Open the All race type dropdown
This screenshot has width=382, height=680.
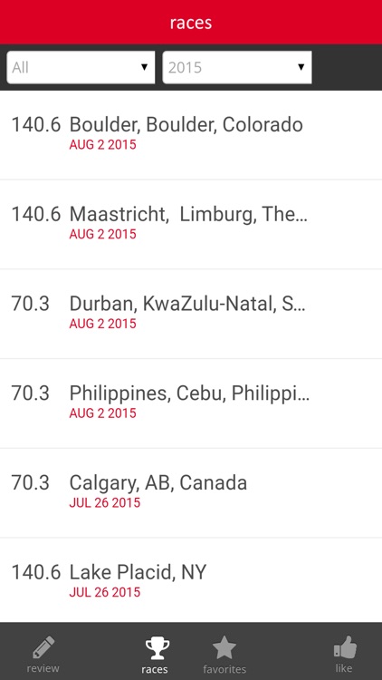[x=81, y=67]
